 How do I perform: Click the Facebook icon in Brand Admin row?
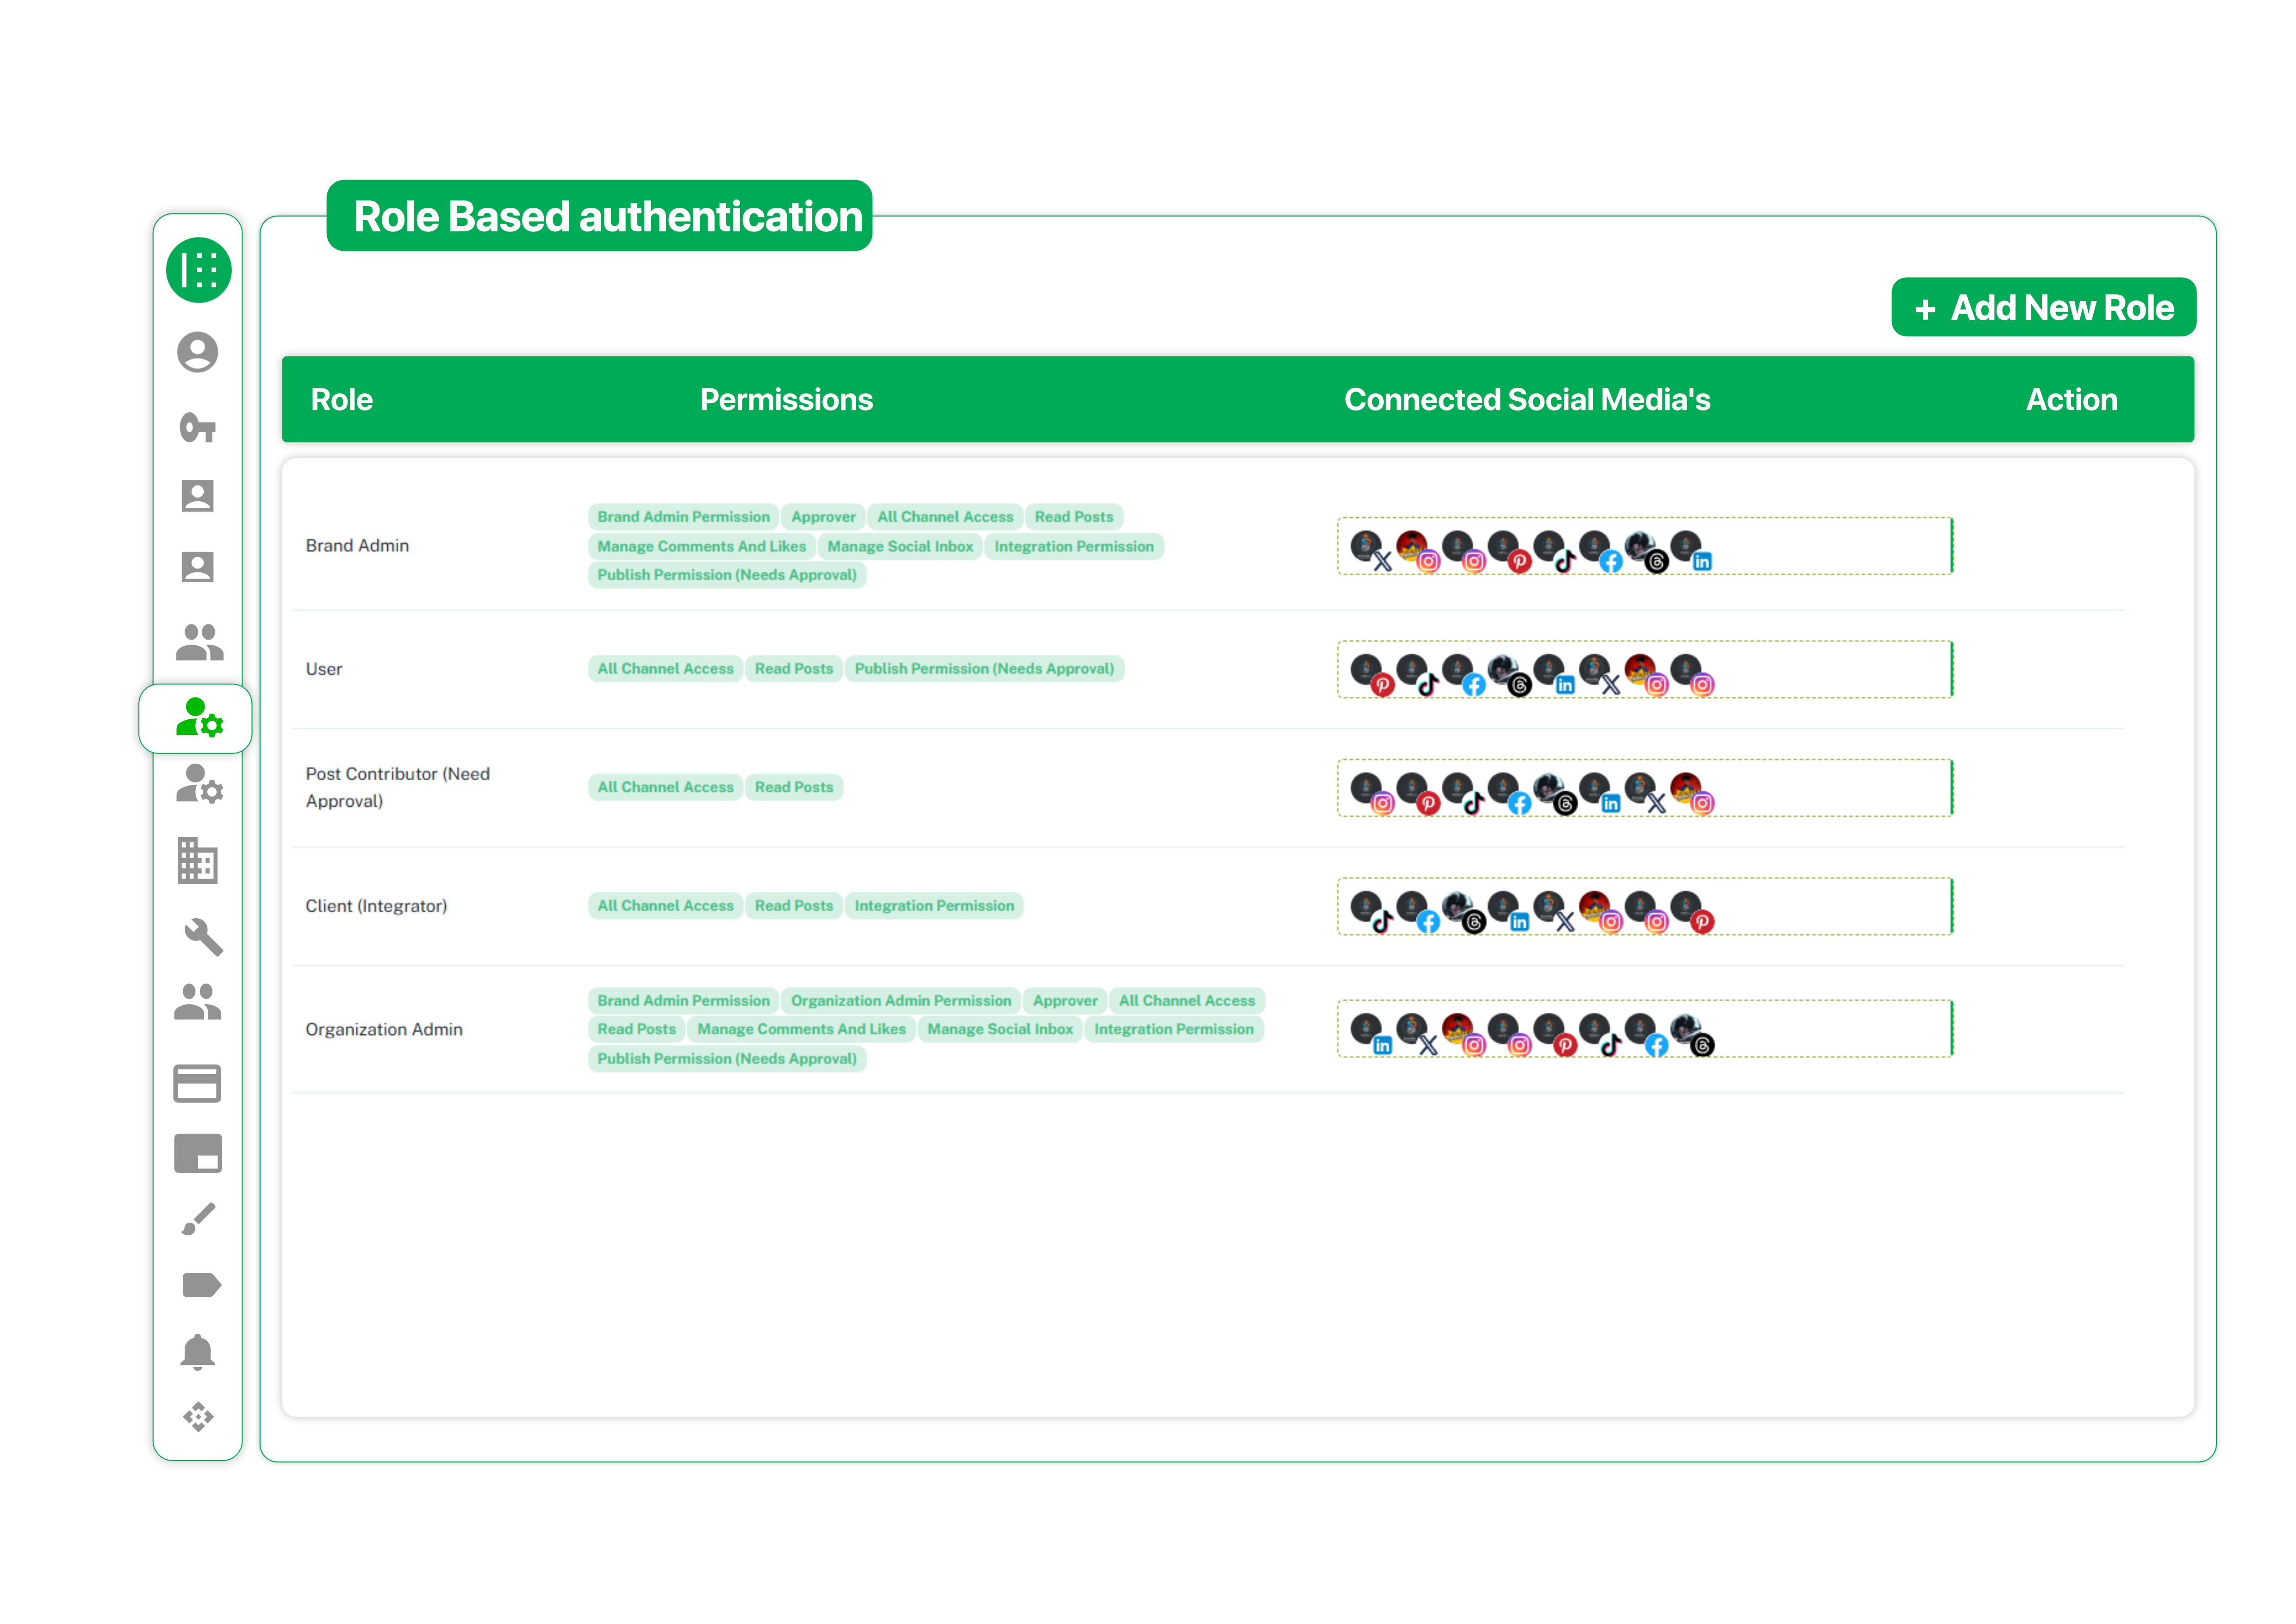[1611, 562]
